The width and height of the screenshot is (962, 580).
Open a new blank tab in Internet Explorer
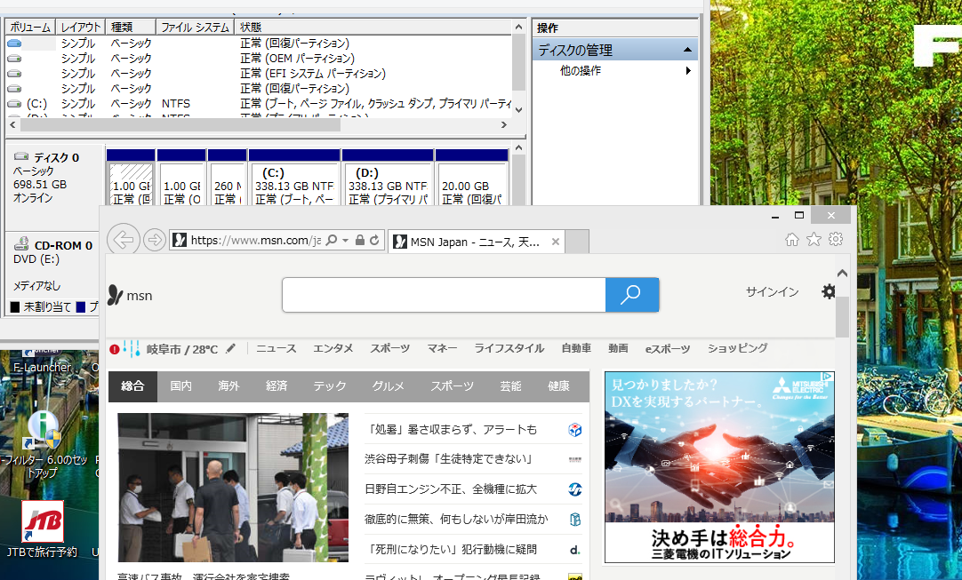(x=577, y=242)
